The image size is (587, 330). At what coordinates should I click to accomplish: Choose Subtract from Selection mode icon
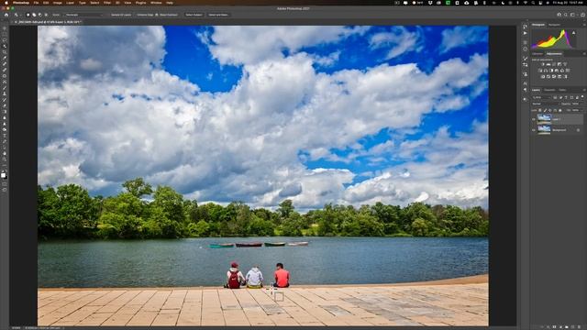coord(40,15)
